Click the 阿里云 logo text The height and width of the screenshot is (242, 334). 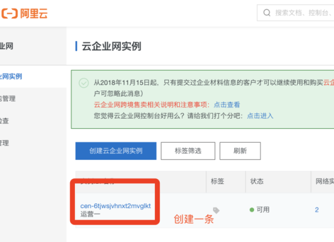tap(34, 13)
